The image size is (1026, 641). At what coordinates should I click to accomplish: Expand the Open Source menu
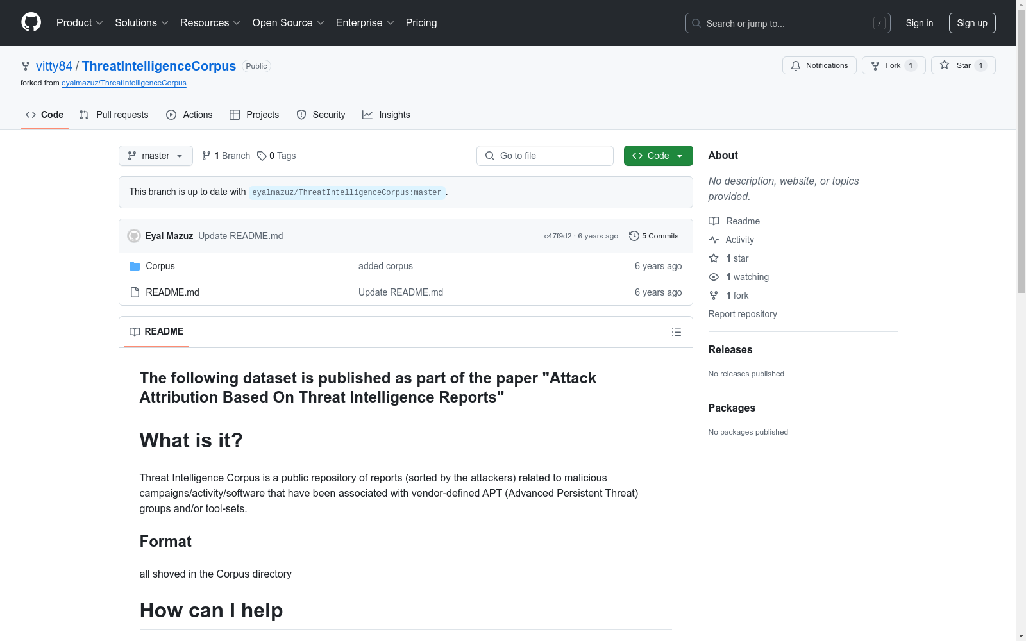pos(289,23)
